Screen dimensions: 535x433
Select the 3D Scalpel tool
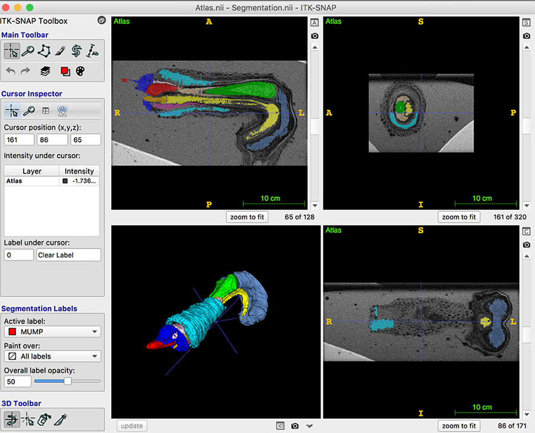pyautogui.click(x=61, y=419)
